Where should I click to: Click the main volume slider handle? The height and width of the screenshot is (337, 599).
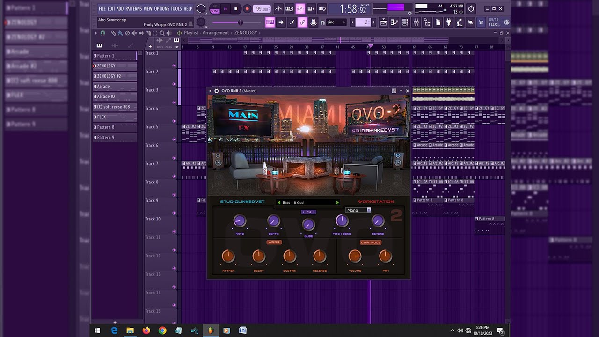coord(241,22)
